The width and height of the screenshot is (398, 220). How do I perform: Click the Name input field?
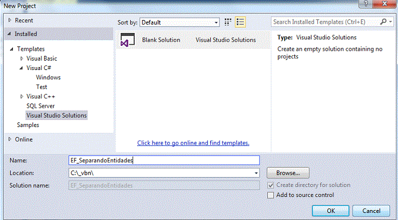[x=164, y=161]
